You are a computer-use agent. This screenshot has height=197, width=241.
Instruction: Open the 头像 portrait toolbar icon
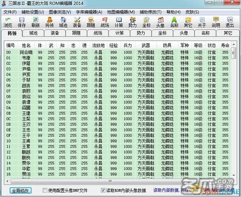[160, 22]
